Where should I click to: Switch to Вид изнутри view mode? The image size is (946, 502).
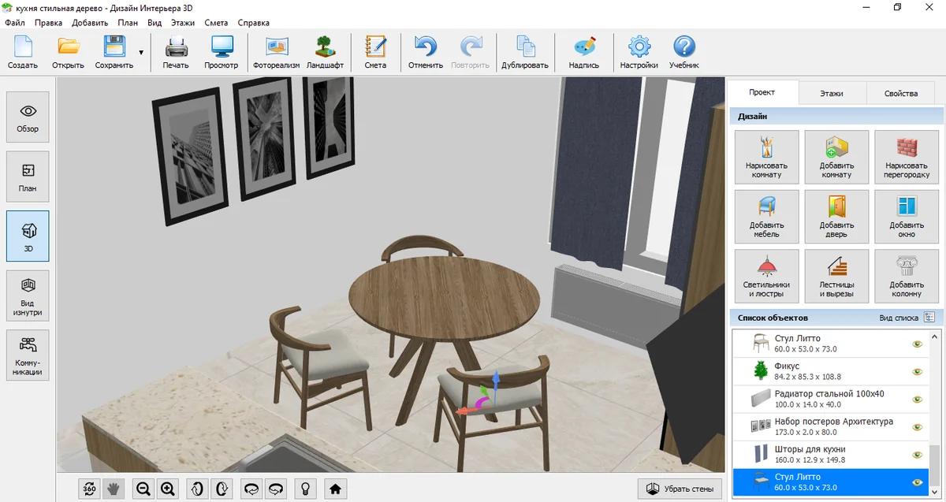tap(28, 296)
